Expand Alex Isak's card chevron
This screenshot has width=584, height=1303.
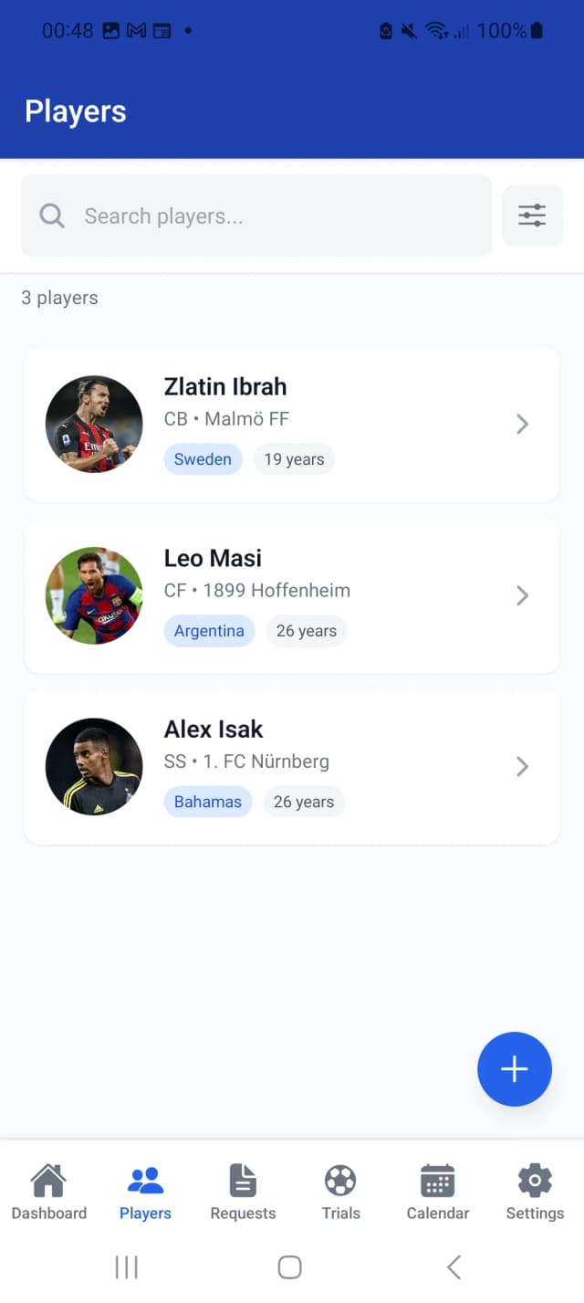521,766
